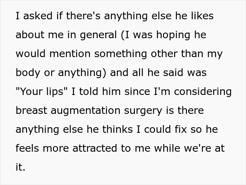This screenshot has width=246, height=185.
Task: Click the word "feels" in the text
Action: [27, 148]
